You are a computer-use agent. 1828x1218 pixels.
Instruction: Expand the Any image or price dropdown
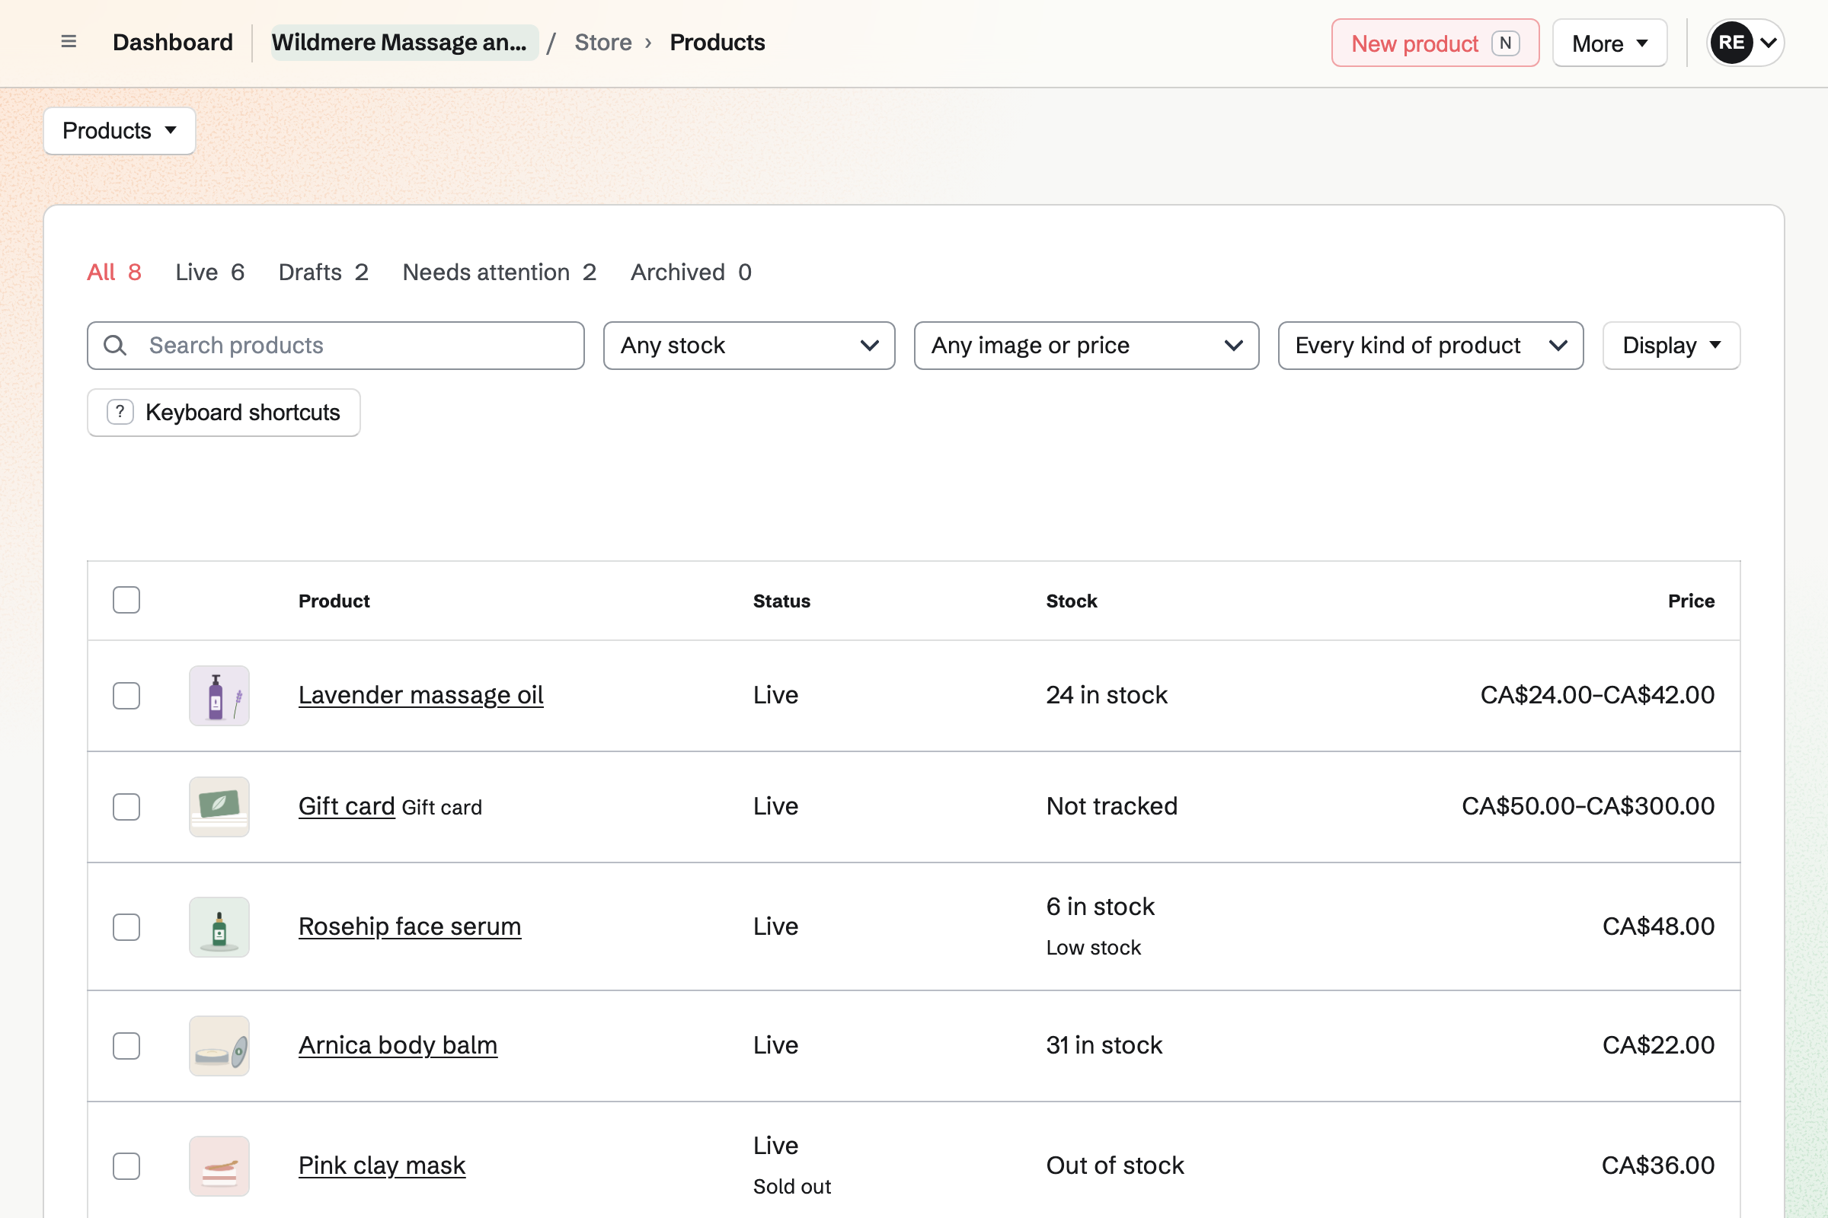(x=1087, y=346)
